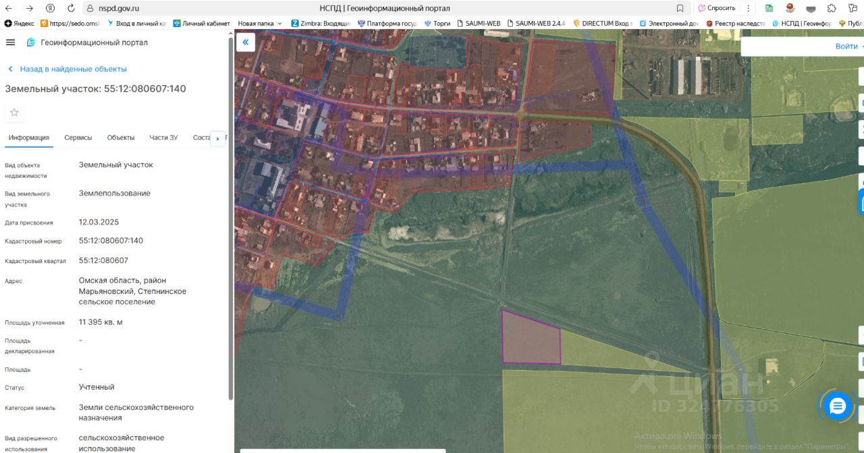The image size is (864, 453).
Task: Click the Yandex home button icon
Action: (x=50, y=8)
